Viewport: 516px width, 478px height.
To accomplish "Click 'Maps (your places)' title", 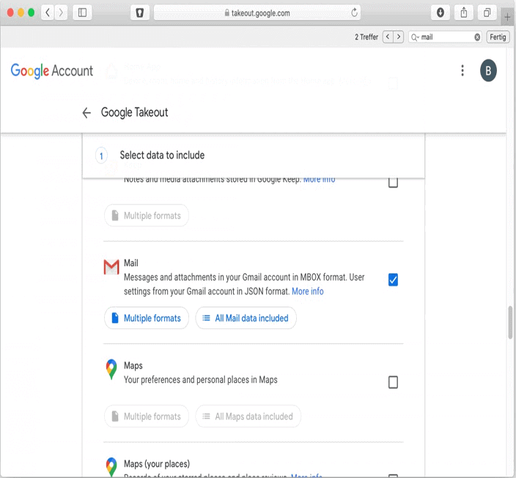I will [x=157, y=464].
